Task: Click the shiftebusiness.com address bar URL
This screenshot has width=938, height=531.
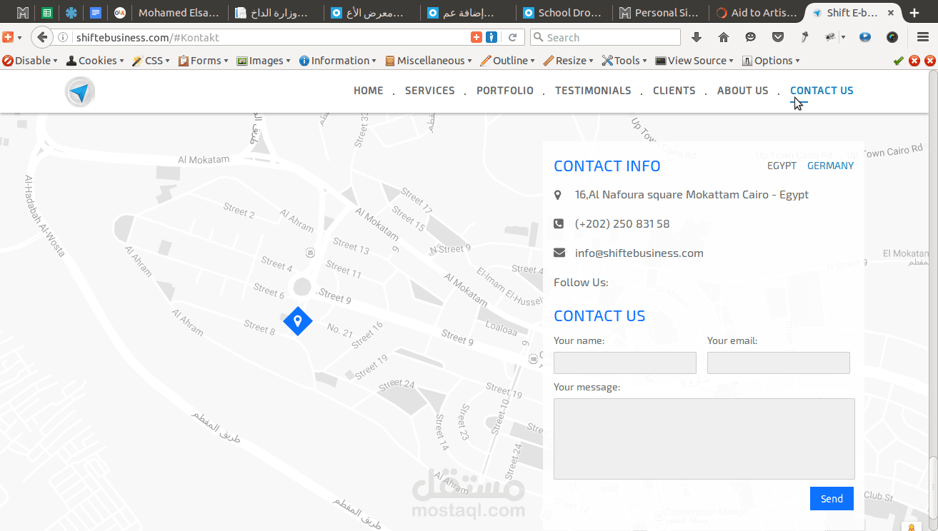Action: click(148, 38)
